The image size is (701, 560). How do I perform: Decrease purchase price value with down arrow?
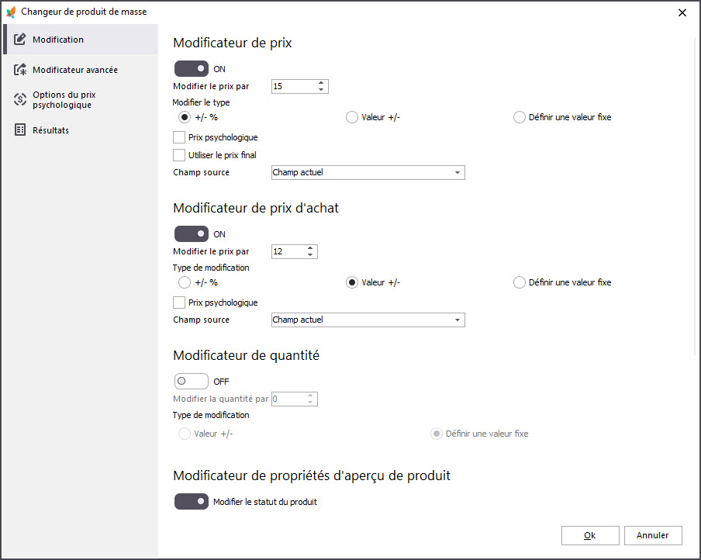[310, 255]
